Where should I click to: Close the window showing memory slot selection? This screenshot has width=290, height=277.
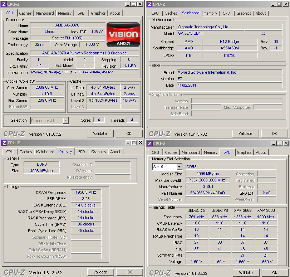coord(286,144)
